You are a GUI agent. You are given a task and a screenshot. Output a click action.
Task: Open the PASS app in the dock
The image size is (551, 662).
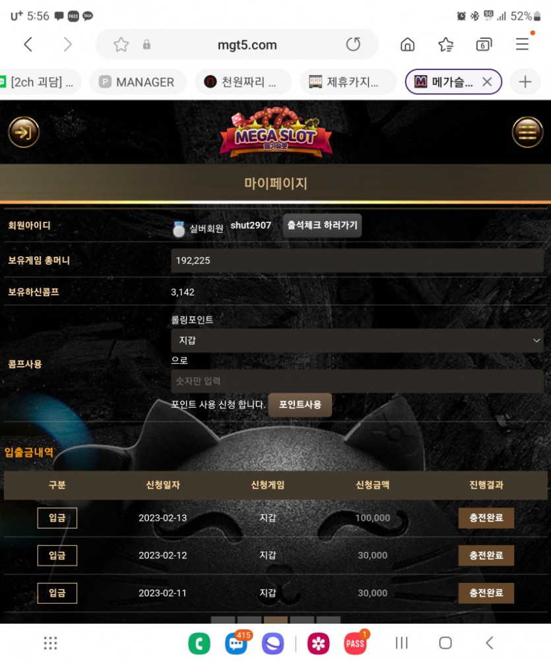click(356, 644)
